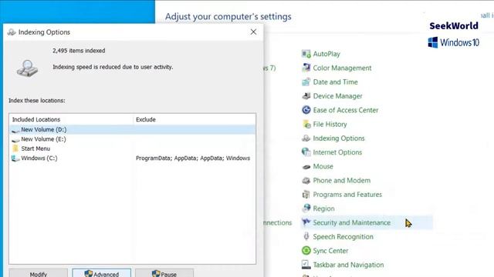The image size is (494, 277).
Task: Click the ProgramData; AppData exclude entry
Action: [x=193, y=158]
